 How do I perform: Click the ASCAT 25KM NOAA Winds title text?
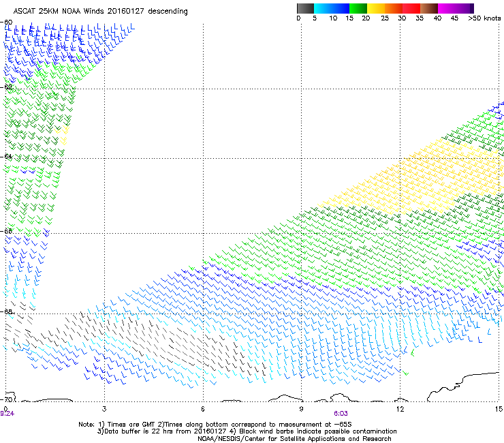100,12
